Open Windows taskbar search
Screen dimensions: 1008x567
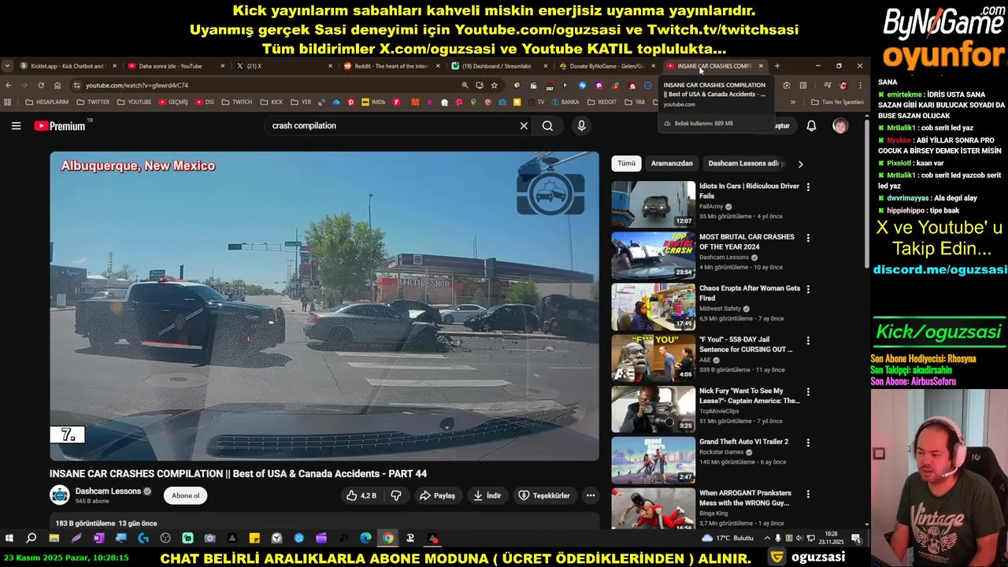(x=31, y=539)
